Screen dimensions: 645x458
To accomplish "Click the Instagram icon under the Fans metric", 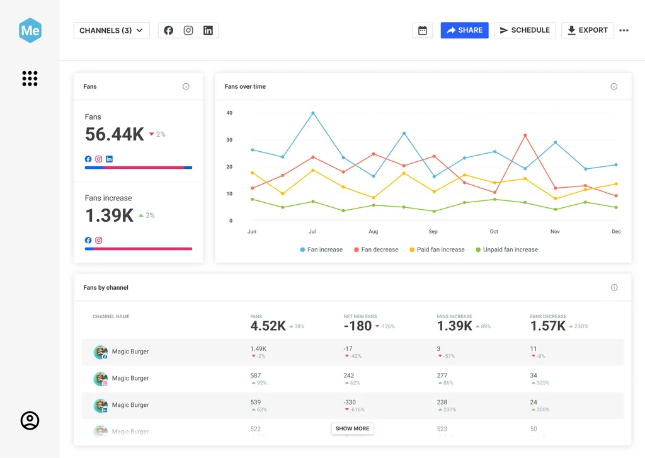I will pos(98,159).
